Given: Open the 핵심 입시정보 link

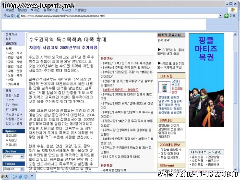Looking at the screenshot, I should pos(169,157).
